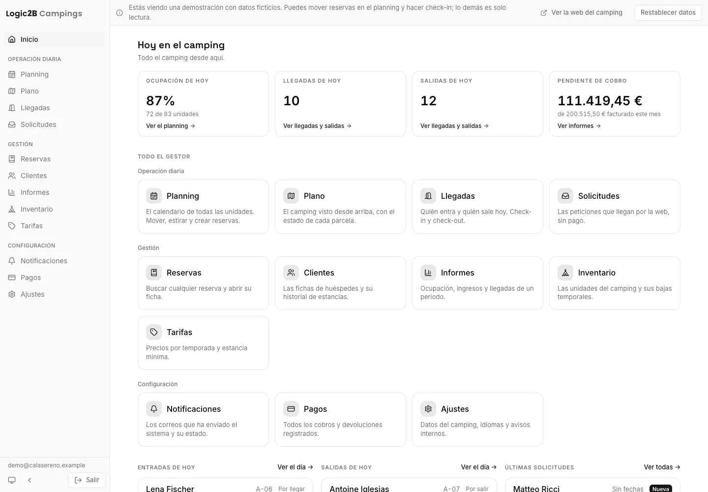Click the Ajustes gear icon card
The image size is (708, 492).
(428, 409)
